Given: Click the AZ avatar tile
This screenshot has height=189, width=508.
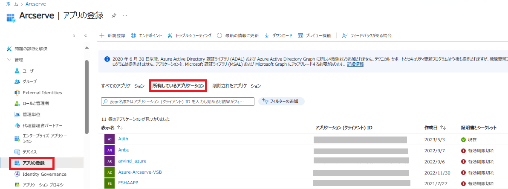Looking at the screenshot, I should pos(110,172).
